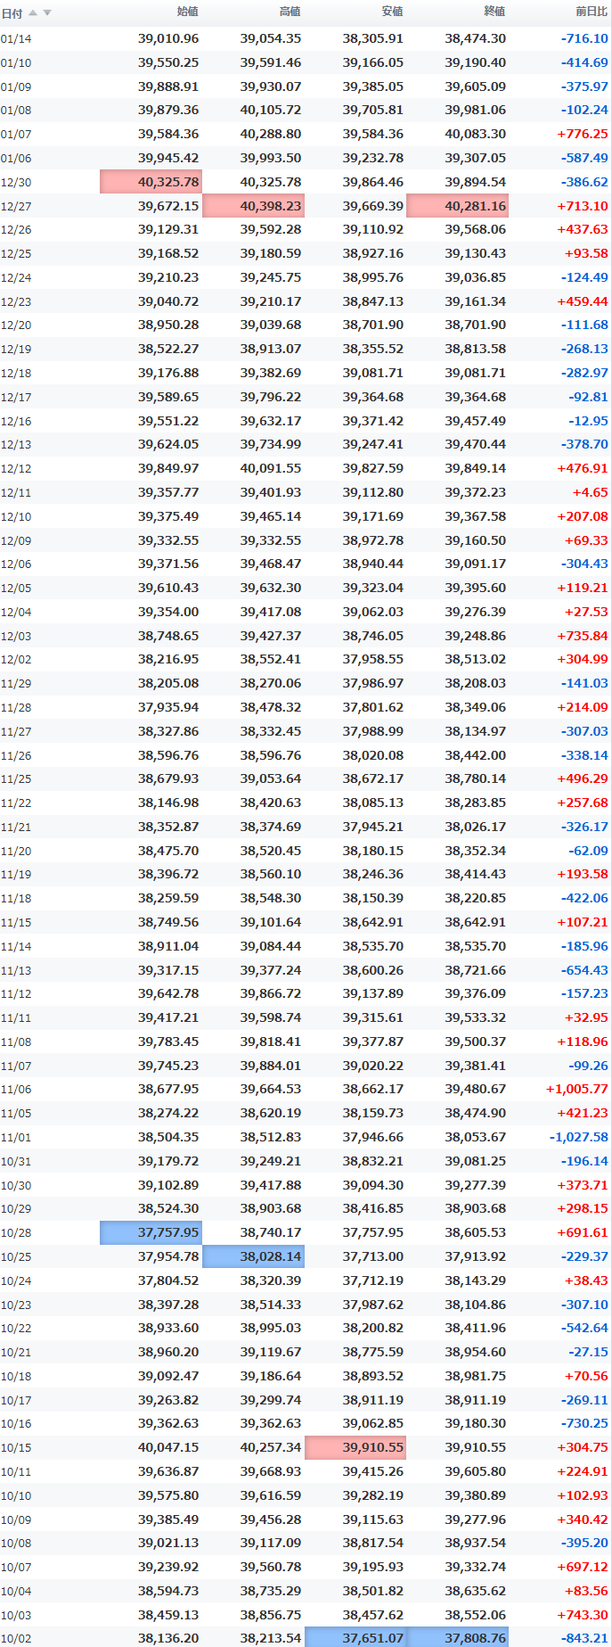Screen dimensions: 612x1647
Task: Click the change value +1,005.77
Action: [x=577, y=1090]
